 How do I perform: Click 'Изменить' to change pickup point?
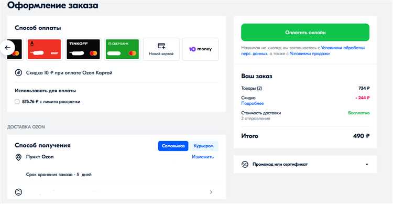[x=203, y=157]
